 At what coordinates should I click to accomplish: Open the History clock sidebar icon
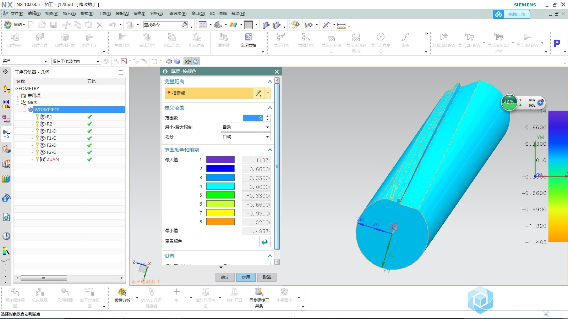point(6,236)
